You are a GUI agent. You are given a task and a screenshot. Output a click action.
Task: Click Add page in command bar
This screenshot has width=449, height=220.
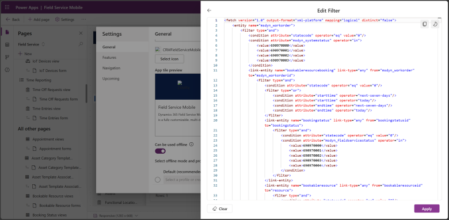coord(39,20)
